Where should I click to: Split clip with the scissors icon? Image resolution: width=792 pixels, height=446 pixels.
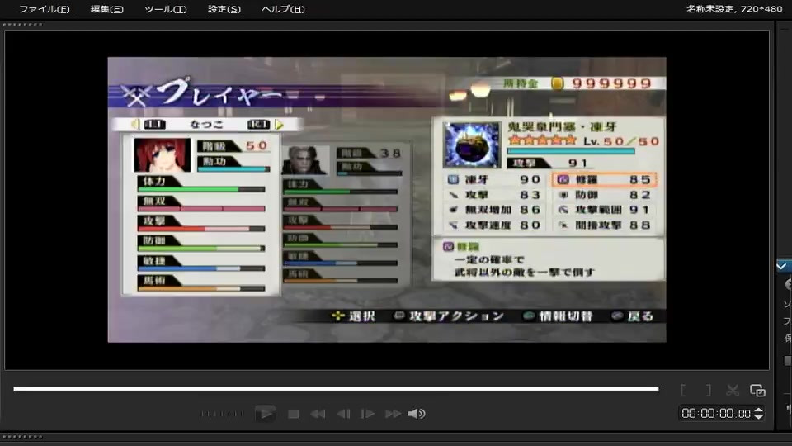tap(733, 390)
